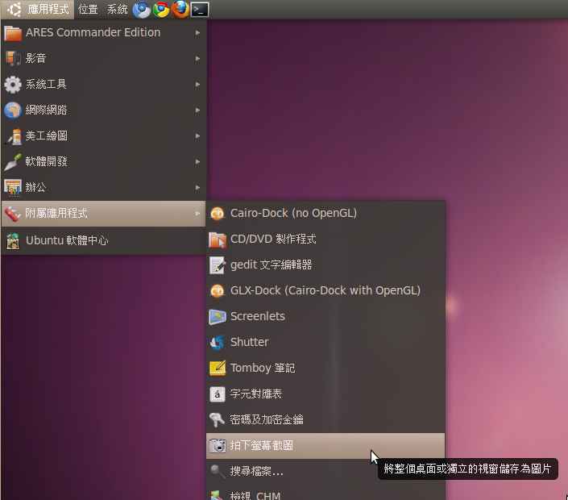This screenshot has height=500, width=568.
Task: Launch the Screenlets label
Action: 258,317
